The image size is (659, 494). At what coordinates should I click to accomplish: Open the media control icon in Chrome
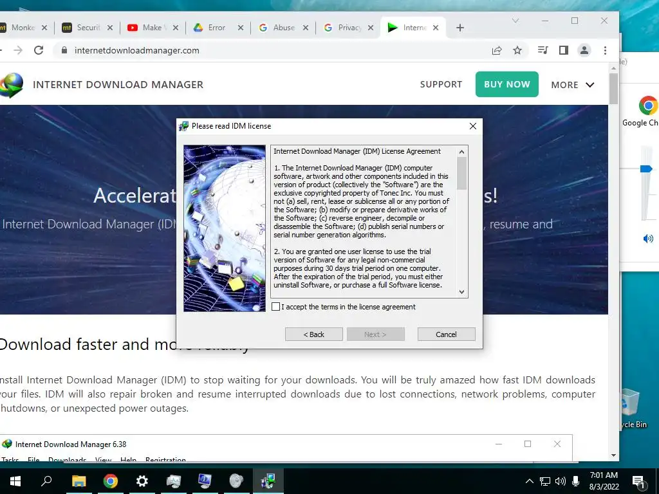[x=543, y=50]
